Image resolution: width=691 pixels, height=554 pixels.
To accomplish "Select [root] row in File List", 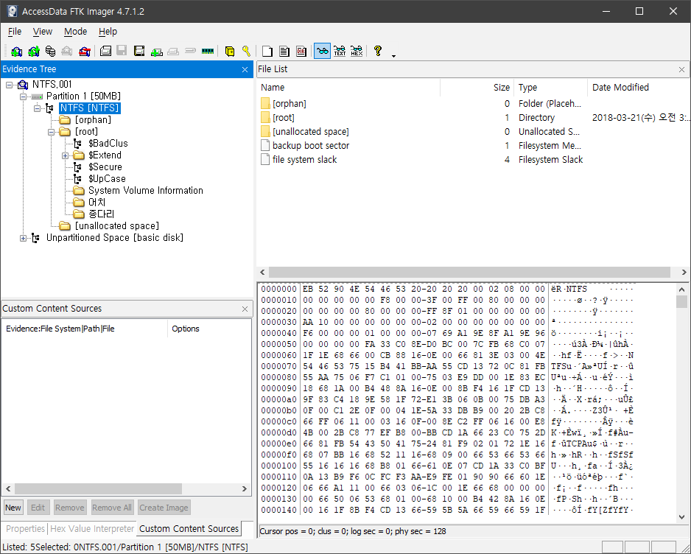I will 284,118.
